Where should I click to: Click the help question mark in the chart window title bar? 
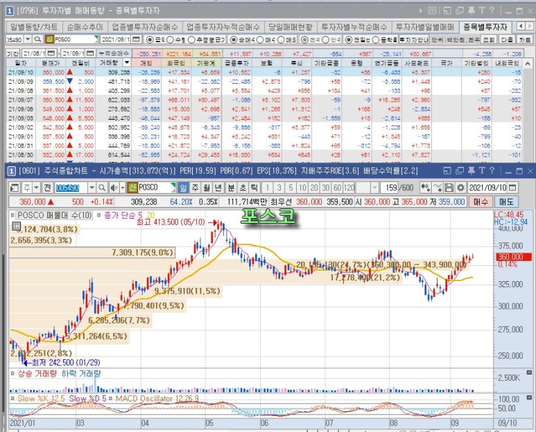[x=492, y=170]
